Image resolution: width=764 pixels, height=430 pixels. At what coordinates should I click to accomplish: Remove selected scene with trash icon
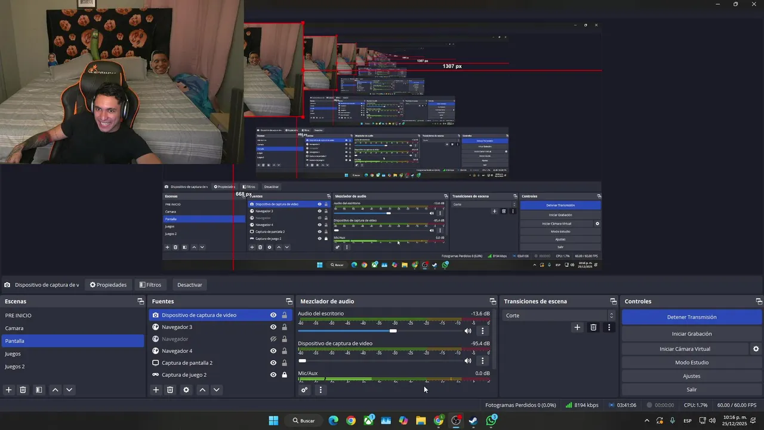pos(23,390)
